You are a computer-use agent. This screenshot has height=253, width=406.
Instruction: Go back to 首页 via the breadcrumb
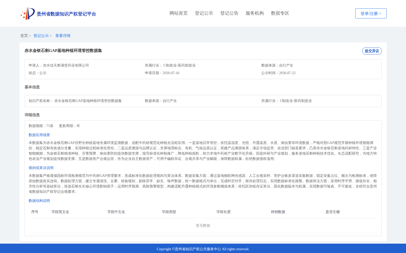pos(24,36)
